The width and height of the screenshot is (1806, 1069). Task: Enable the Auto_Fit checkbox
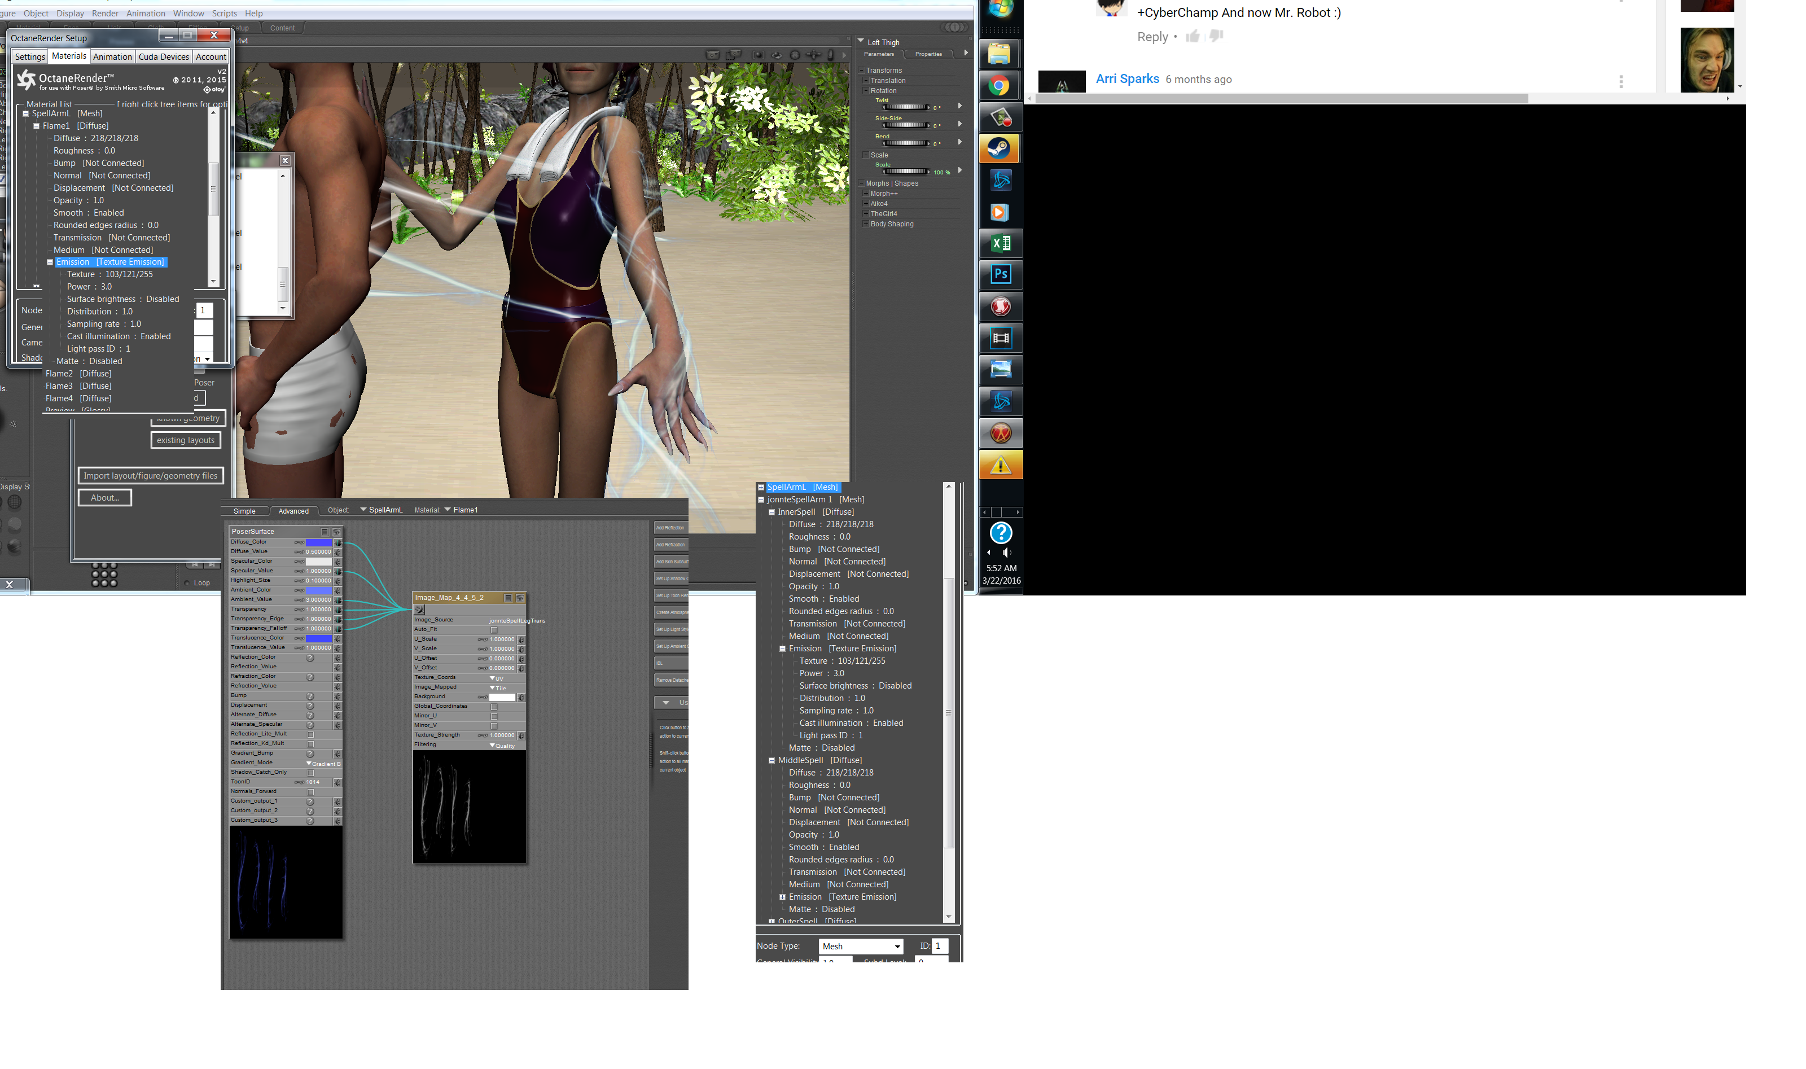(494, 629)
